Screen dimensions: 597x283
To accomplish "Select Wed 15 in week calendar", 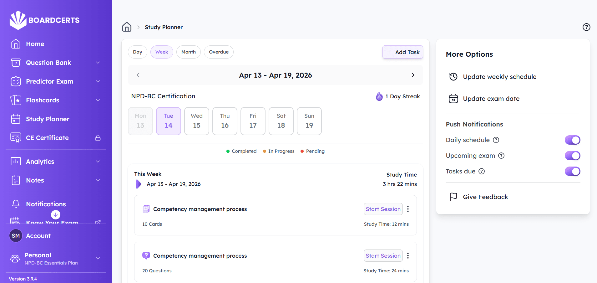I will 196,121.
